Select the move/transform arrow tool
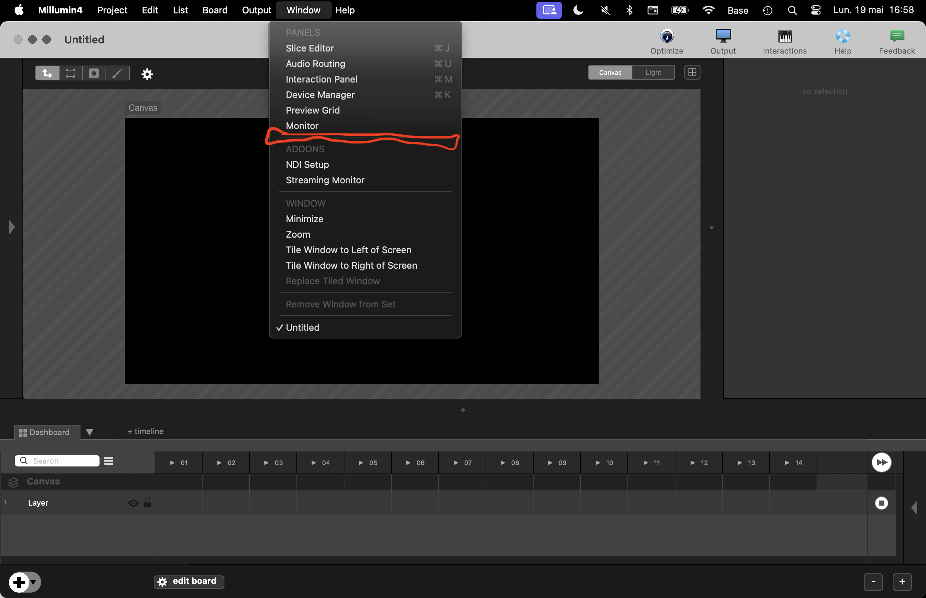The width and height of the screenshot is (926, 598). coord(47,73)
